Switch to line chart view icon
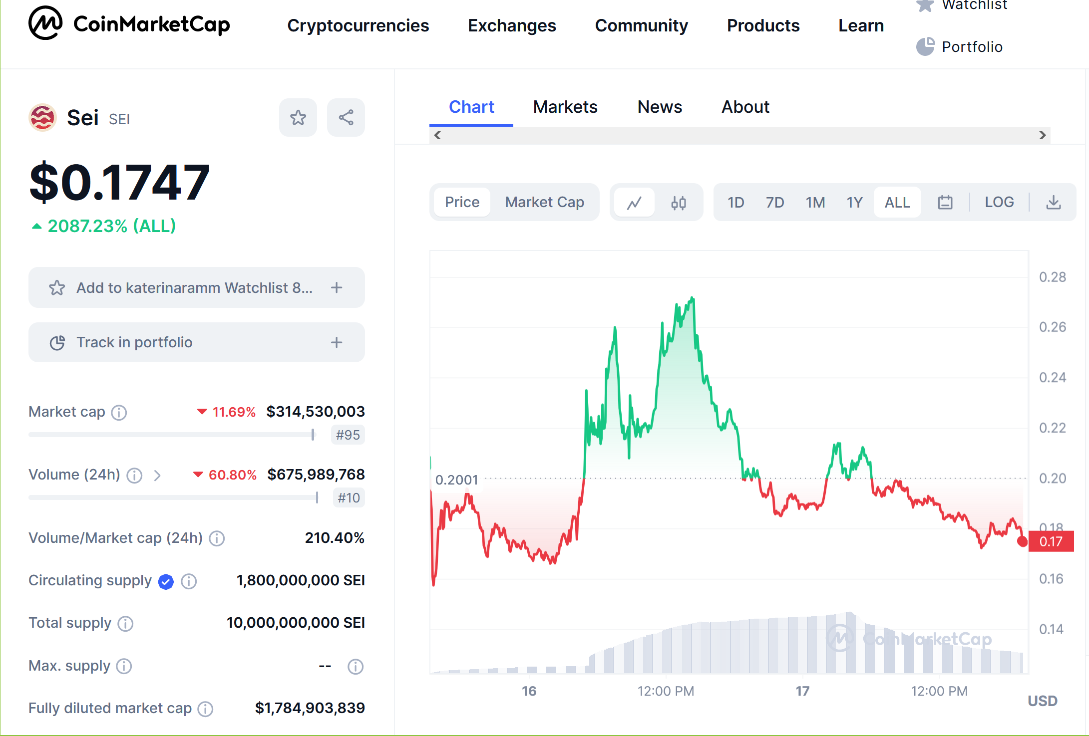The image size is (1089, 736). (634, 202)
